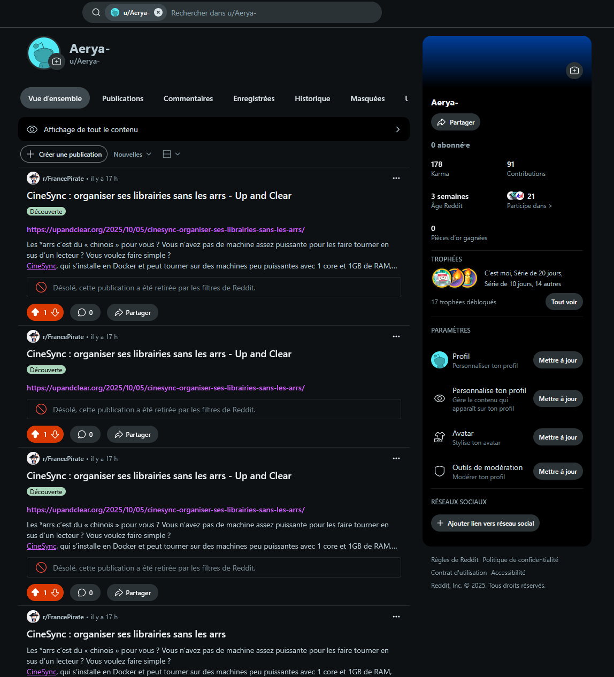Upvote the first CineSync post
Image resolution: width=614 pixels, height=677 pixels.
[35, 312]
